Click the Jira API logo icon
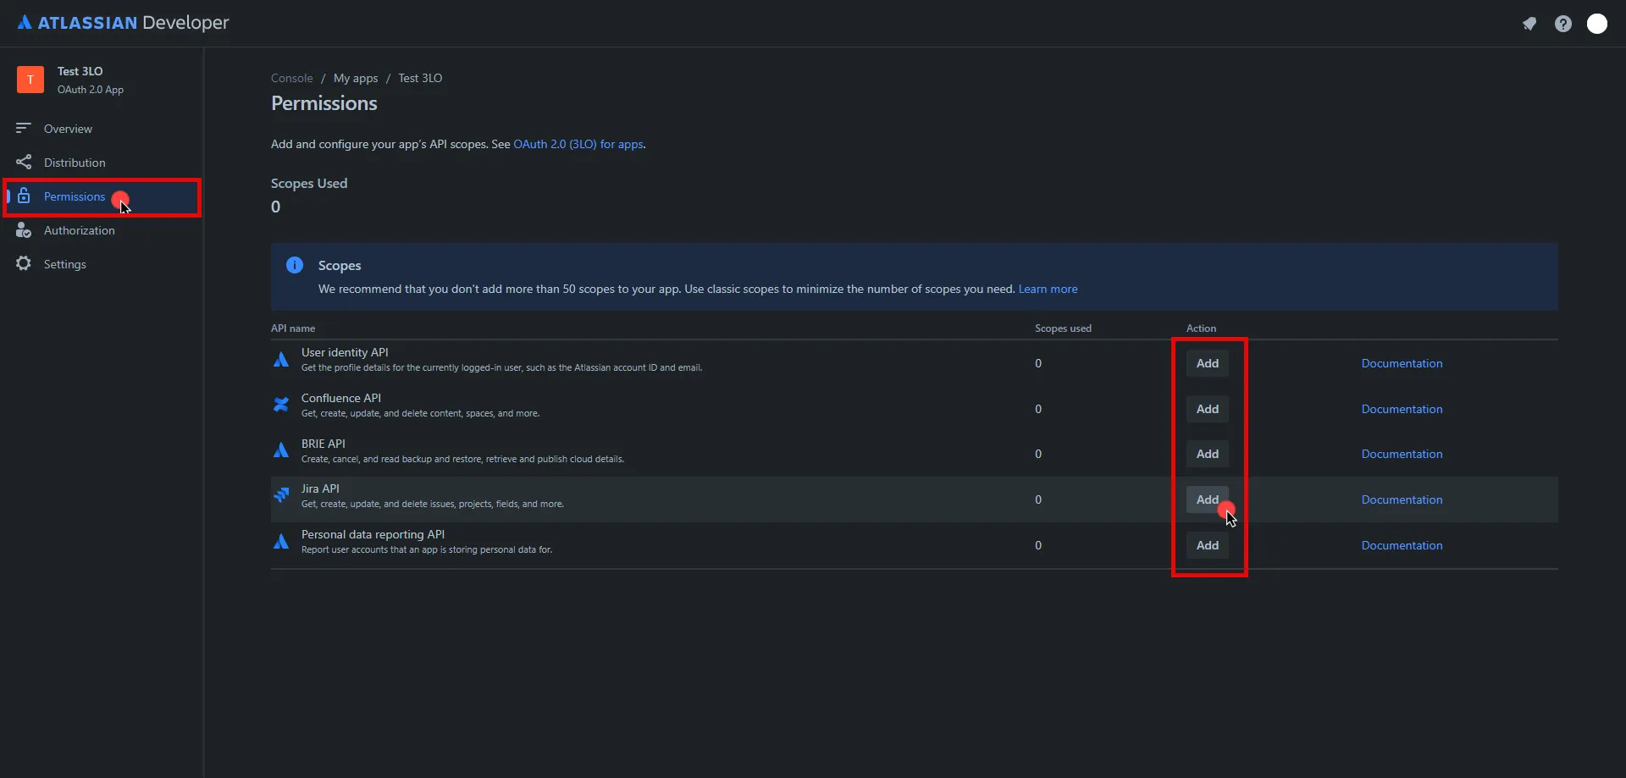 click(x=281, y=495)
